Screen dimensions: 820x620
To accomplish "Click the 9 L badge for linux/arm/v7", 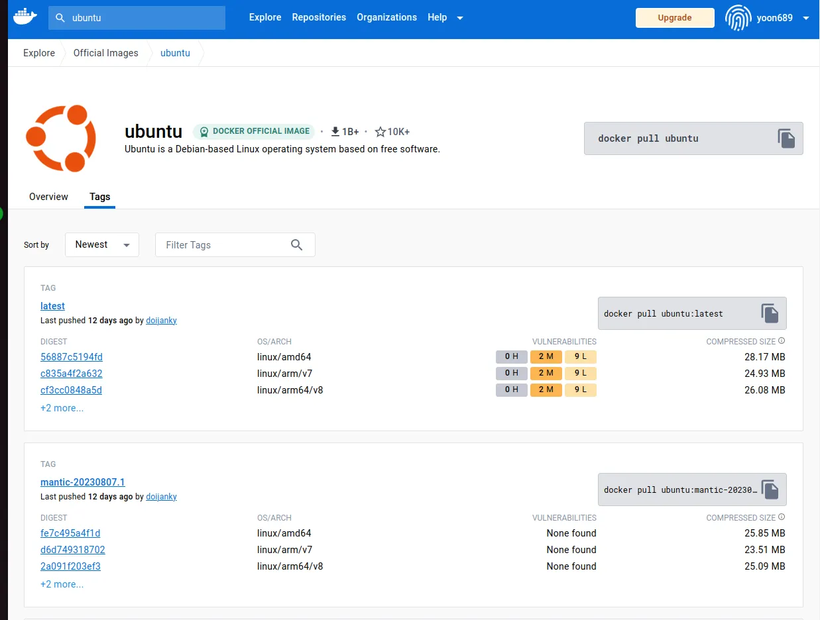I will click(581, 373).
